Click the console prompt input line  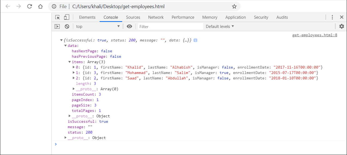click(201, 144)
